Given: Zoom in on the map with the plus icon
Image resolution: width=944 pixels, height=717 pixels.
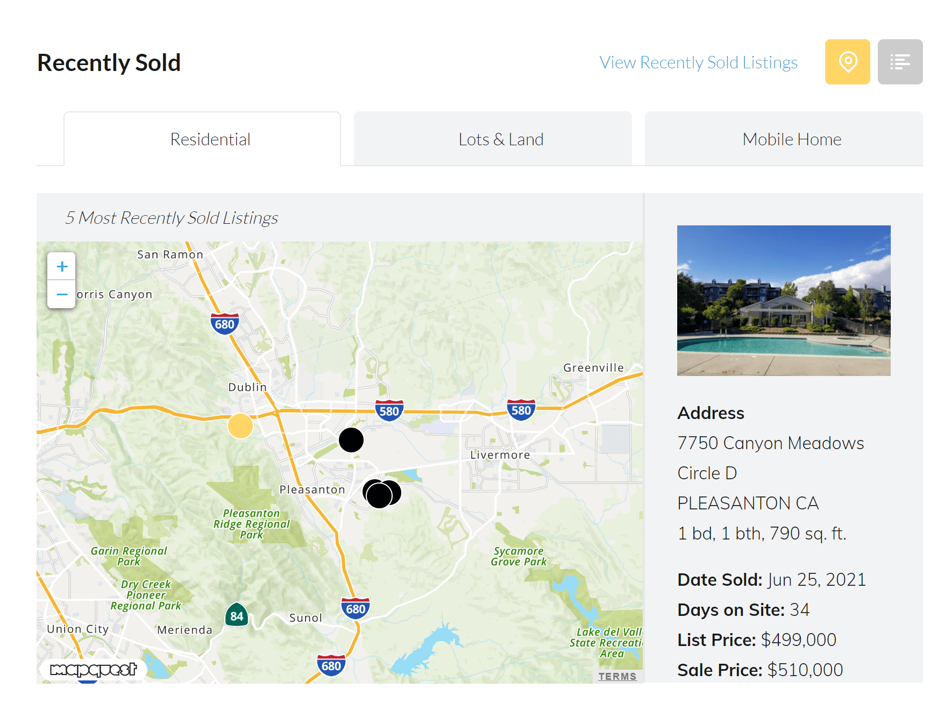Looking at the screenshot, I should [x=61, y=266].
